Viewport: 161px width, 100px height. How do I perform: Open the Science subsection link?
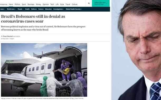click(41, 9)
